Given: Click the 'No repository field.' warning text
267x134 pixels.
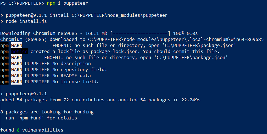Looking at the screenshot, I should click(80, 70).
